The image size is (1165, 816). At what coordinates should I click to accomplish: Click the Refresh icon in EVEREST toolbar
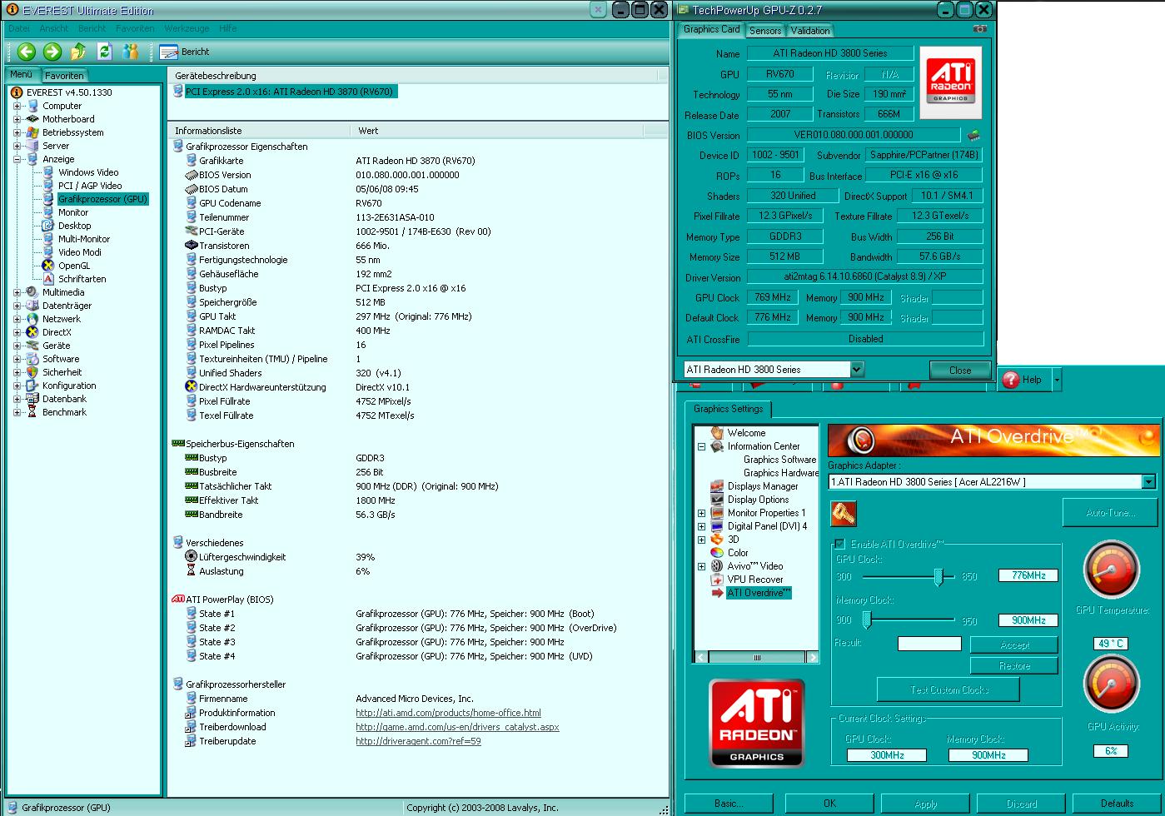[104, 52]
